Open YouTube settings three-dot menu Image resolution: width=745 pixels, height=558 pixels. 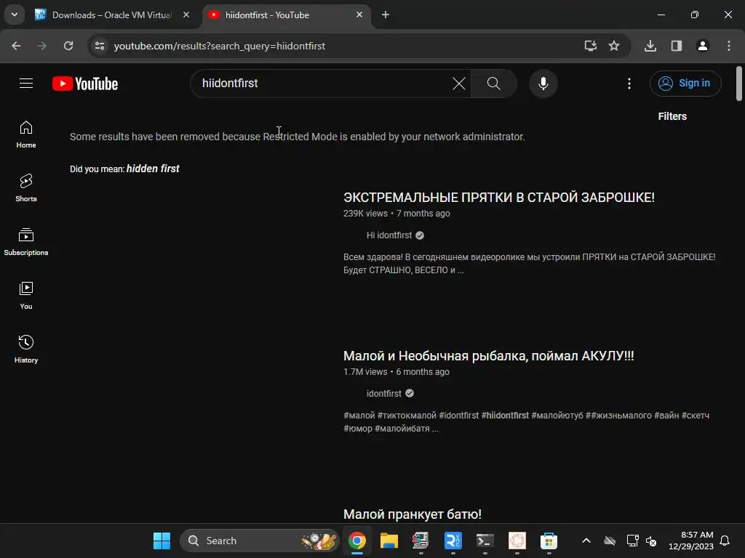click(629, 84)
